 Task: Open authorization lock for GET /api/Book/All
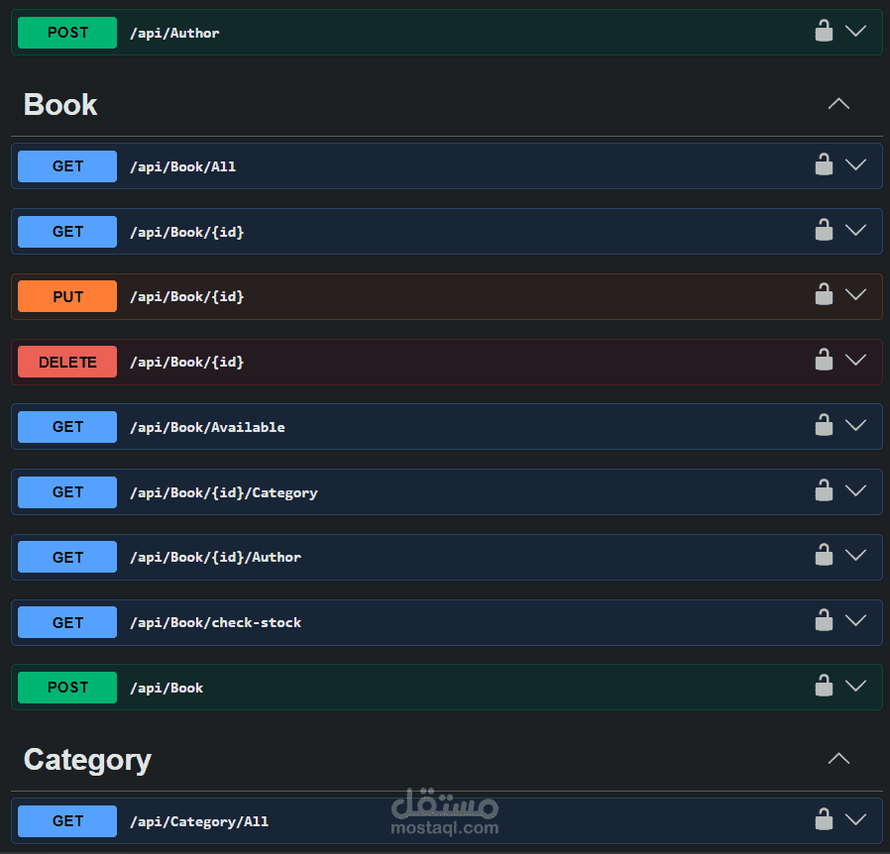[x=824, y=164]
